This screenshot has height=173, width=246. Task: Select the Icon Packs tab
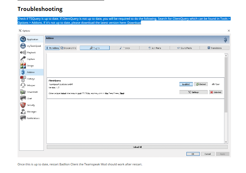(155, 48)
